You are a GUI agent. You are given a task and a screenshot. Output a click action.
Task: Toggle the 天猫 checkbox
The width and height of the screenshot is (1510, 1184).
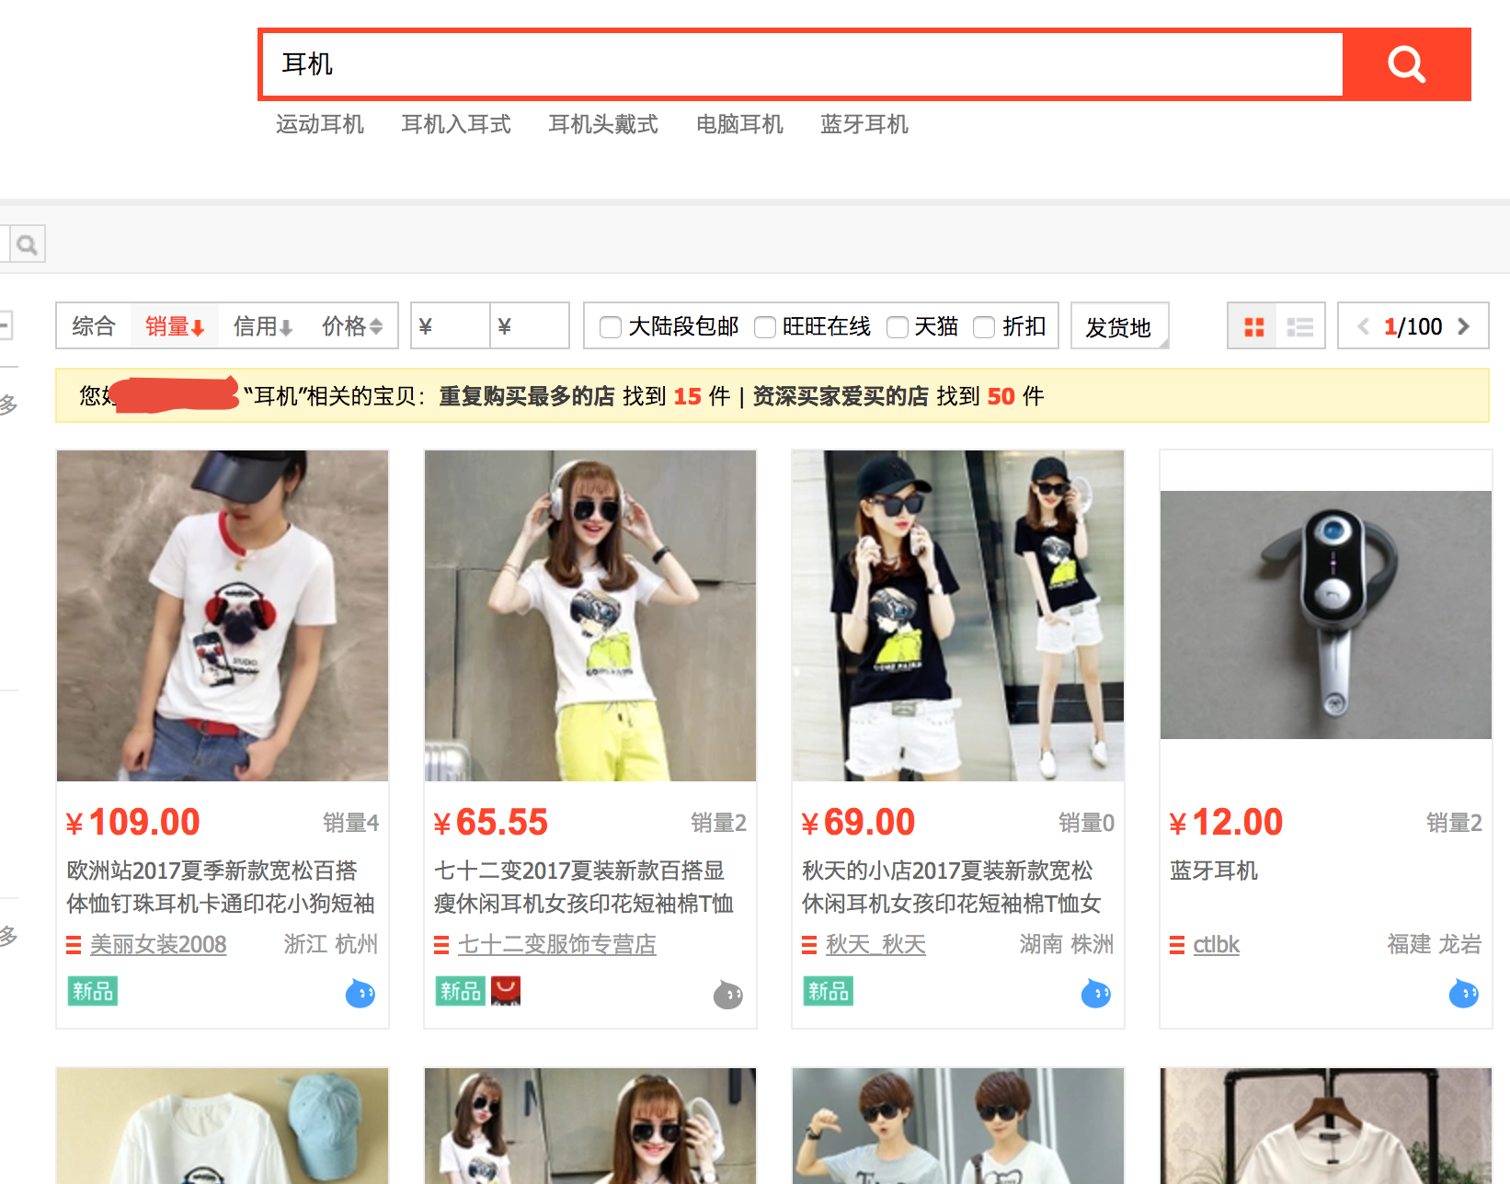tap(898, 327)
